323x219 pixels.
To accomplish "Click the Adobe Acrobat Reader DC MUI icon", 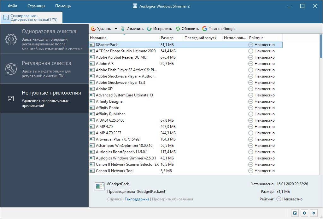I will [92, 57].
